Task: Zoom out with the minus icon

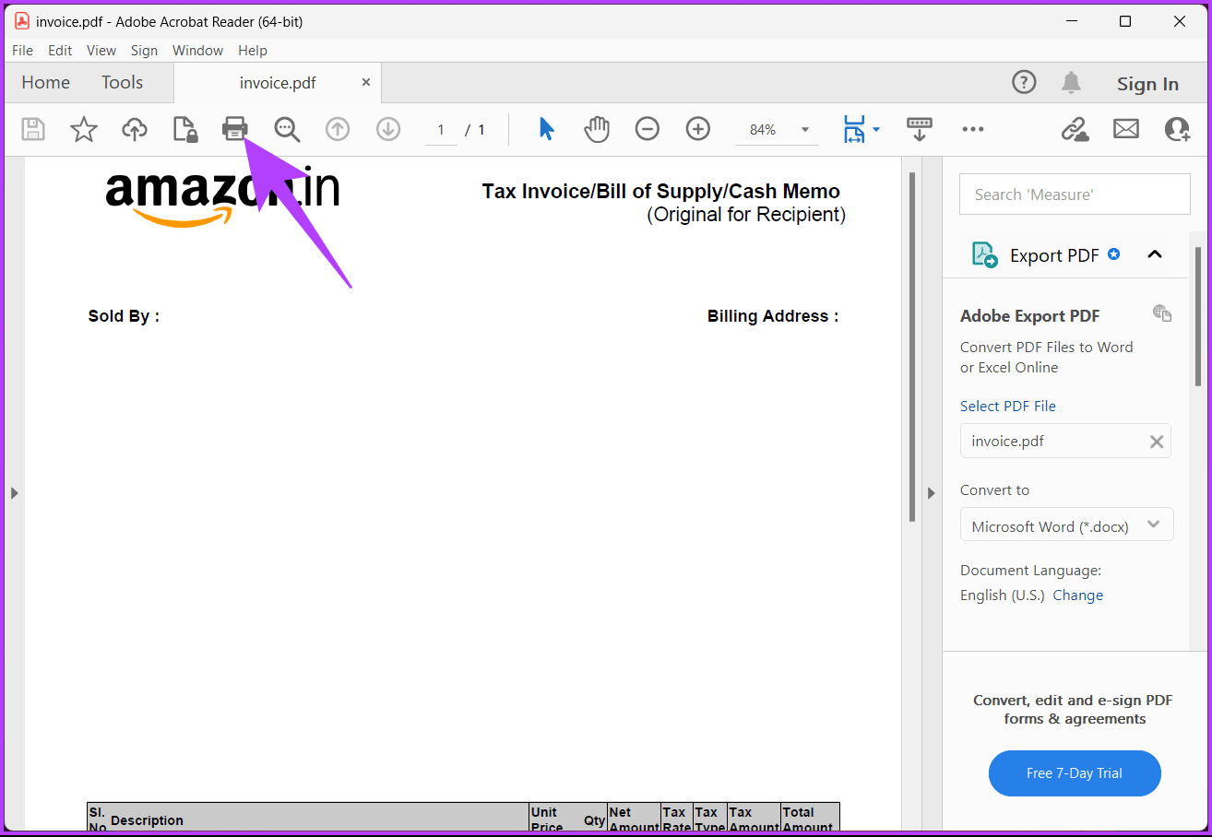Action: [648, 130]
